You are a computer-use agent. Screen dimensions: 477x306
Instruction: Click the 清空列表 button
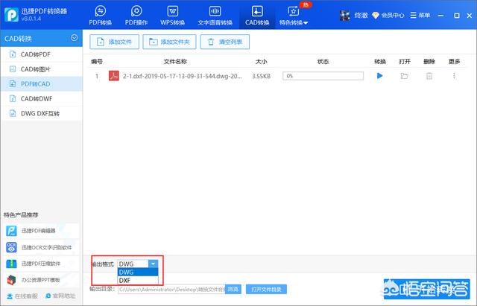[225, 42]
